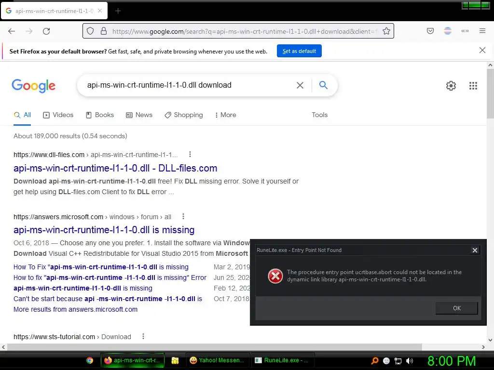Viewport: 494px width, 370px height.
Task: Open 'How to fix ... is missing" Error' sublink
Action: click(110, 278)
